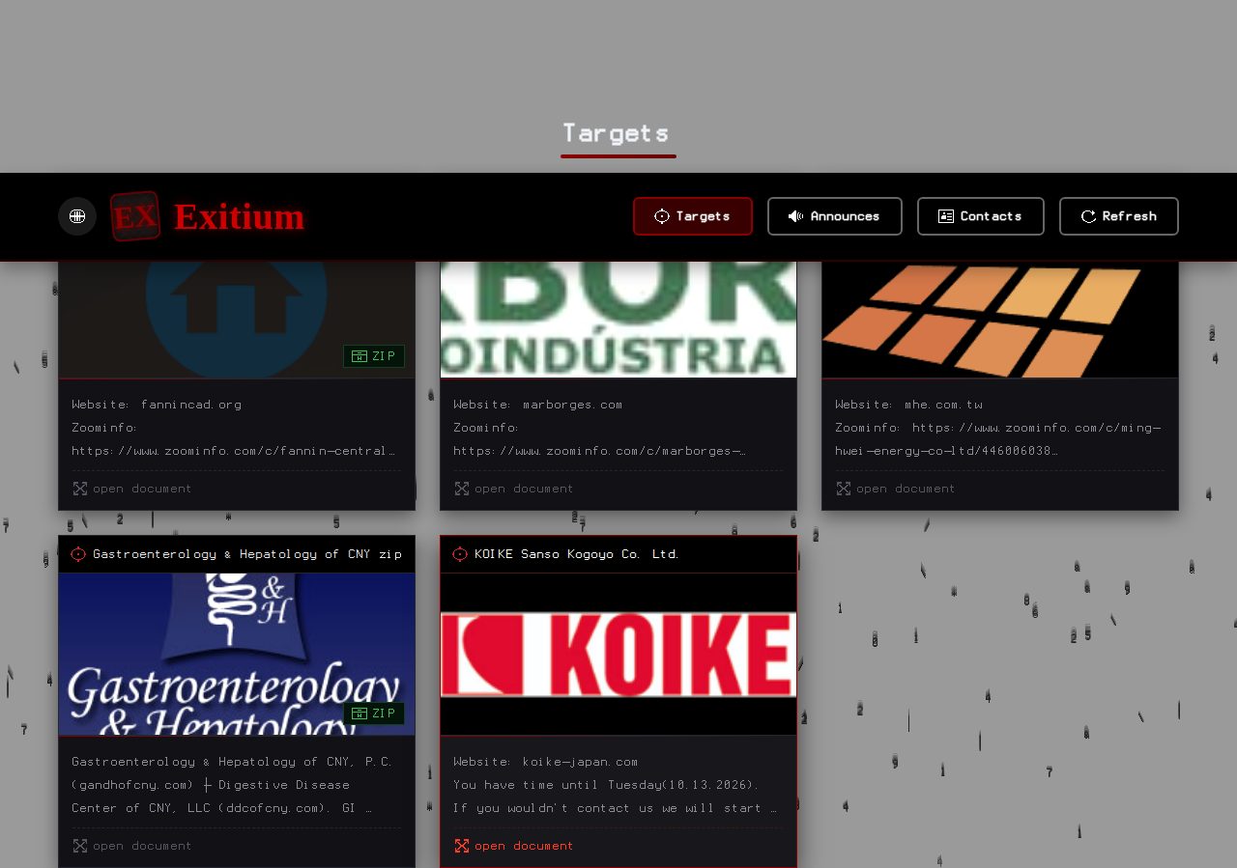Click the red KOIKE logo image
This screenshot has width=1237, height=868.
click(618, 655)
